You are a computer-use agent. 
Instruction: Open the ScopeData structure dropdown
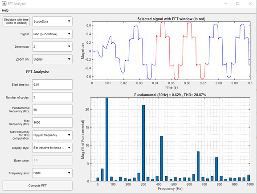click(52, 21)
